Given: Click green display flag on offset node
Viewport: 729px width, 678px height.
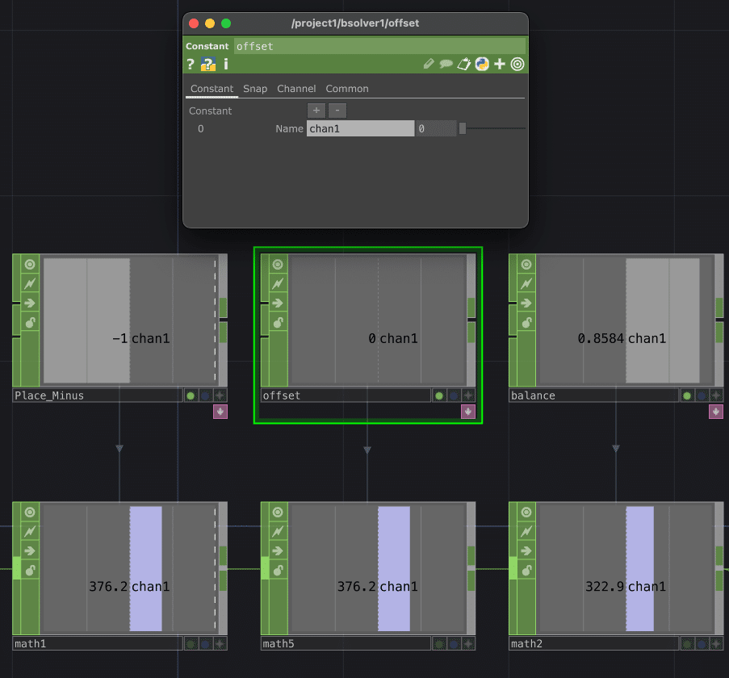Looking at the screenshot, I should (439, 396).
